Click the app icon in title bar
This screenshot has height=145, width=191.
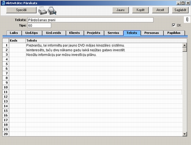3,3
